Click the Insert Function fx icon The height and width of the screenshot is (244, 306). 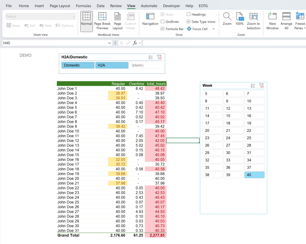click(x=135, y=43)
